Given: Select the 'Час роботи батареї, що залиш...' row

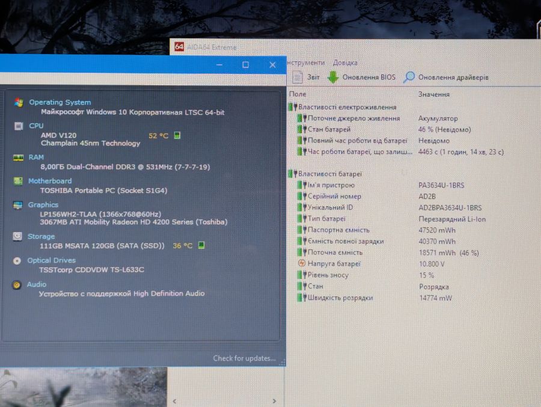Looking at the screenshot, I should (400, 151).
